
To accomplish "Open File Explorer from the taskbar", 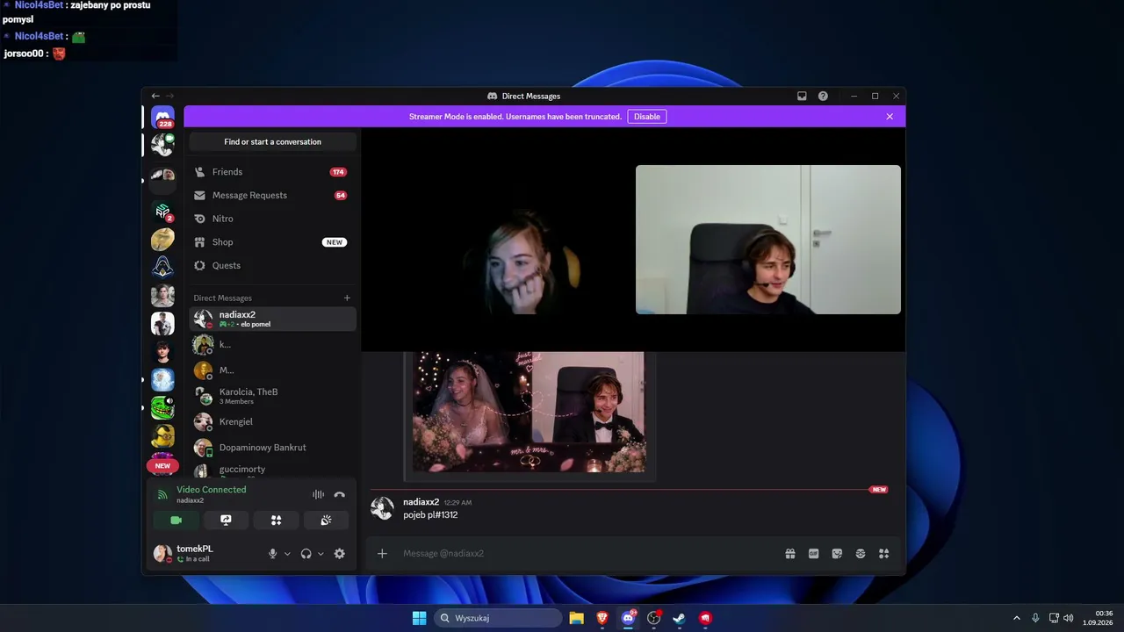I will (x=576, y=618).
